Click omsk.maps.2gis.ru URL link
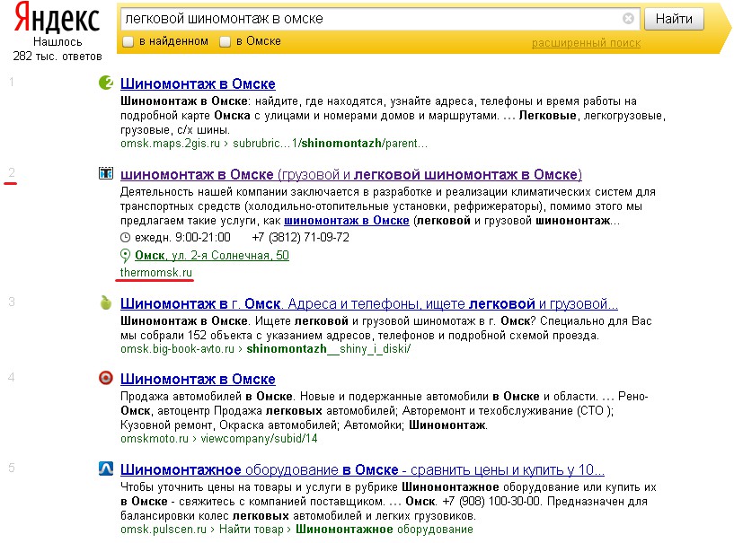The height and width of the screenshot is (543, 734). point(170,143)
